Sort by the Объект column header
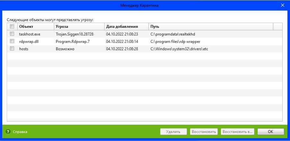 click(x=36, y=27)
